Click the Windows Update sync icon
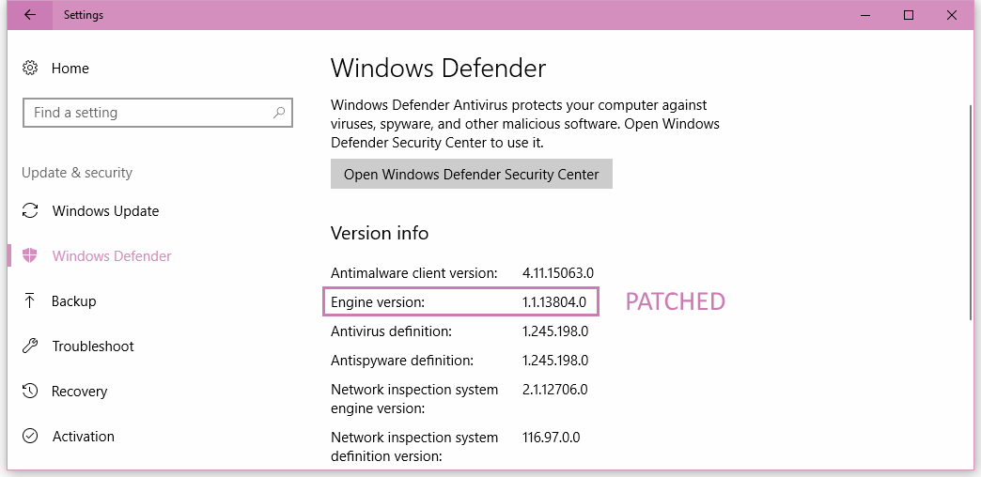Screen dimensions: 981x477 [30, 211]
